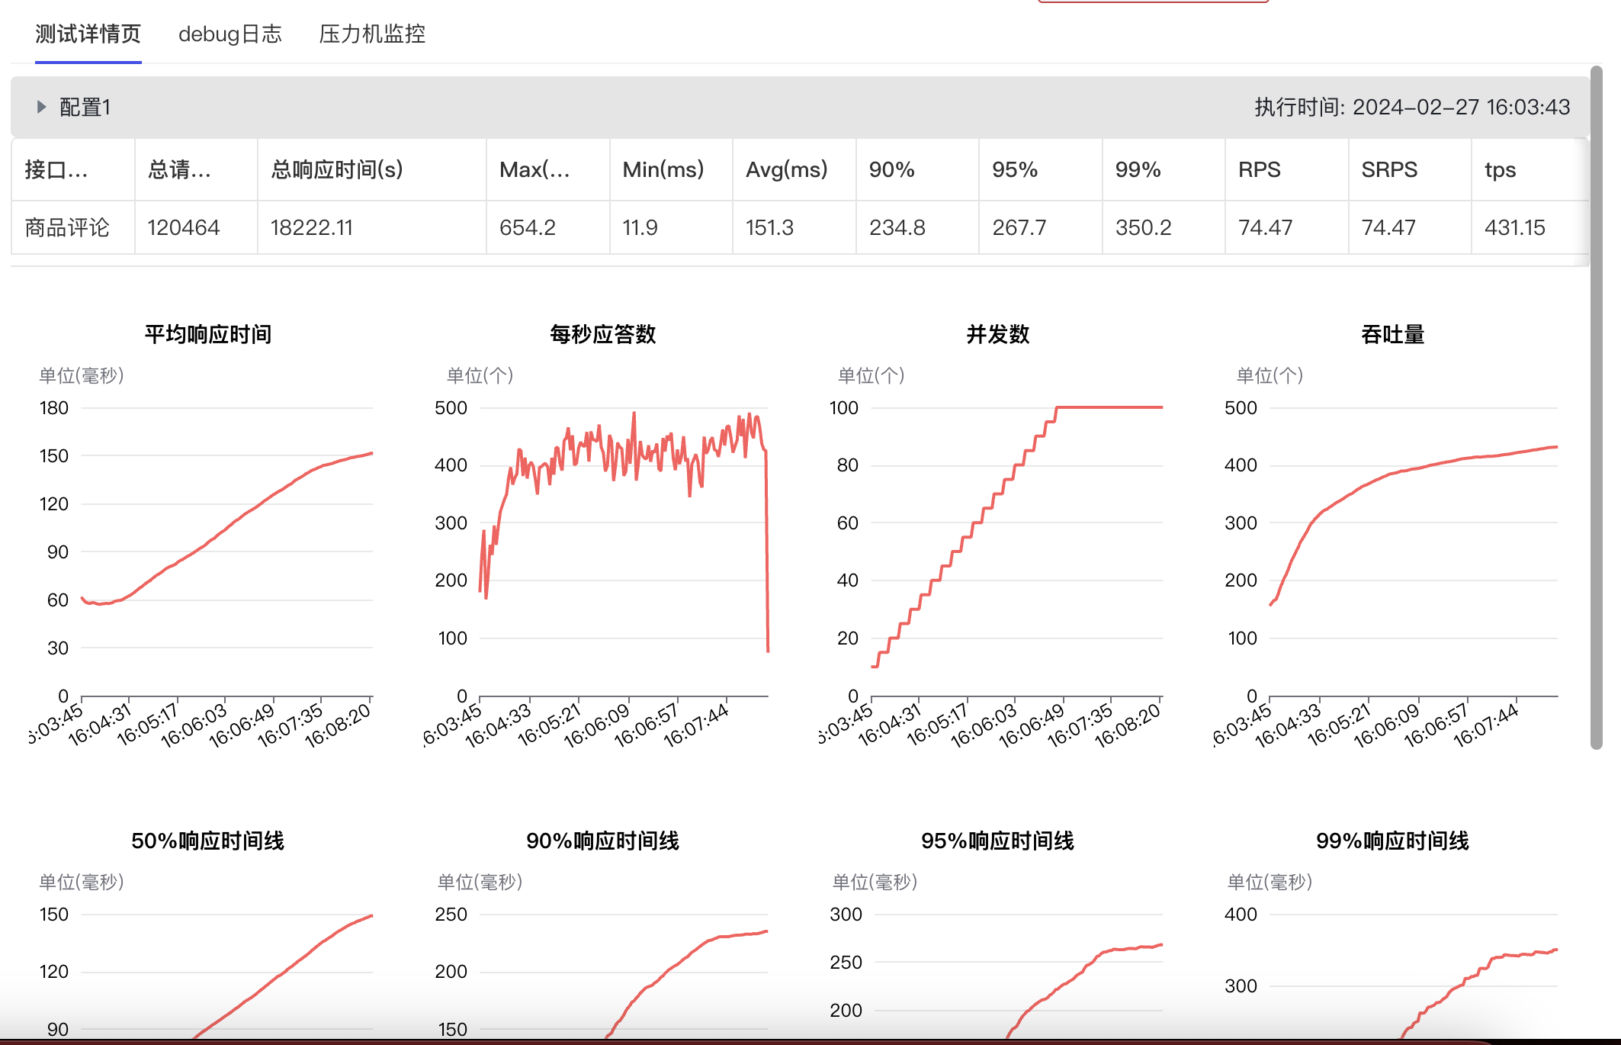Image resolution: width=1621 pixels, height=1045 pixels.
Task: Click the 吞吐量 line chart plot
Action: [1414, 551]
